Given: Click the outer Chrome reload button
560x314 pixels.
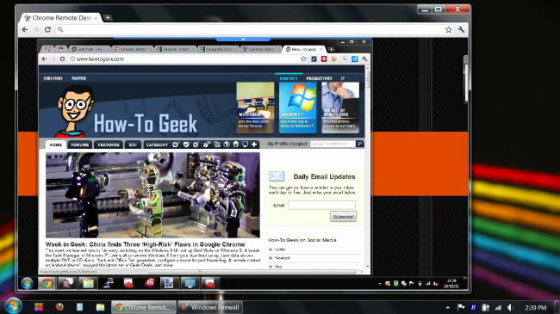Looking at the screenshot, I should [x=47, y=29].
